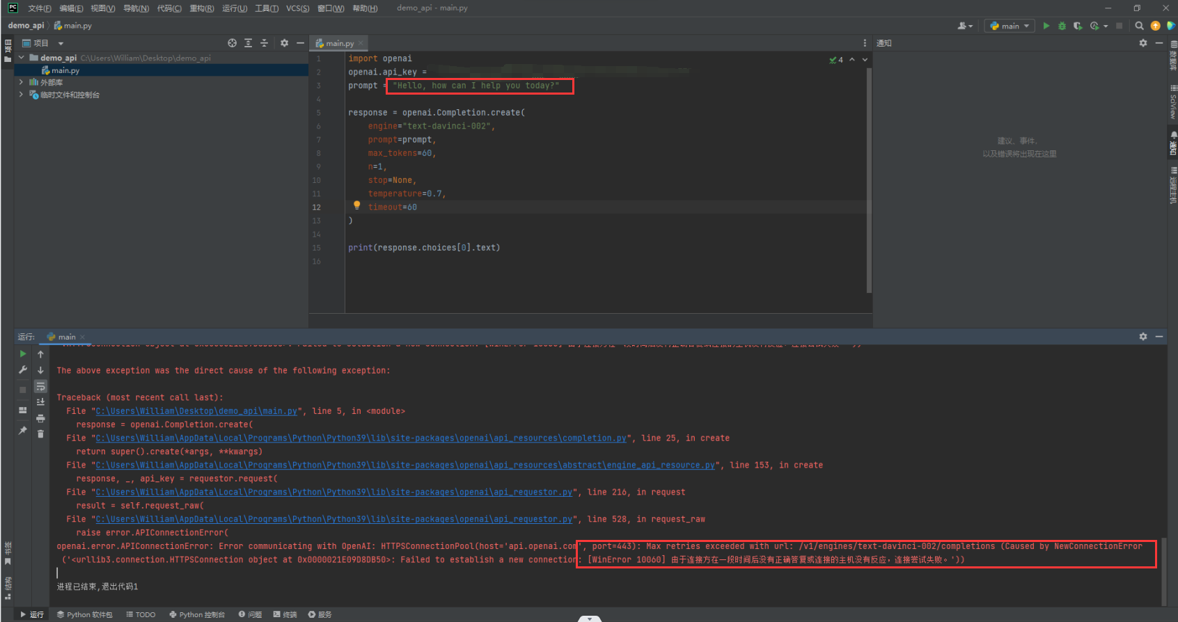Click stop square in run panel sidebar

coord(23,390)
